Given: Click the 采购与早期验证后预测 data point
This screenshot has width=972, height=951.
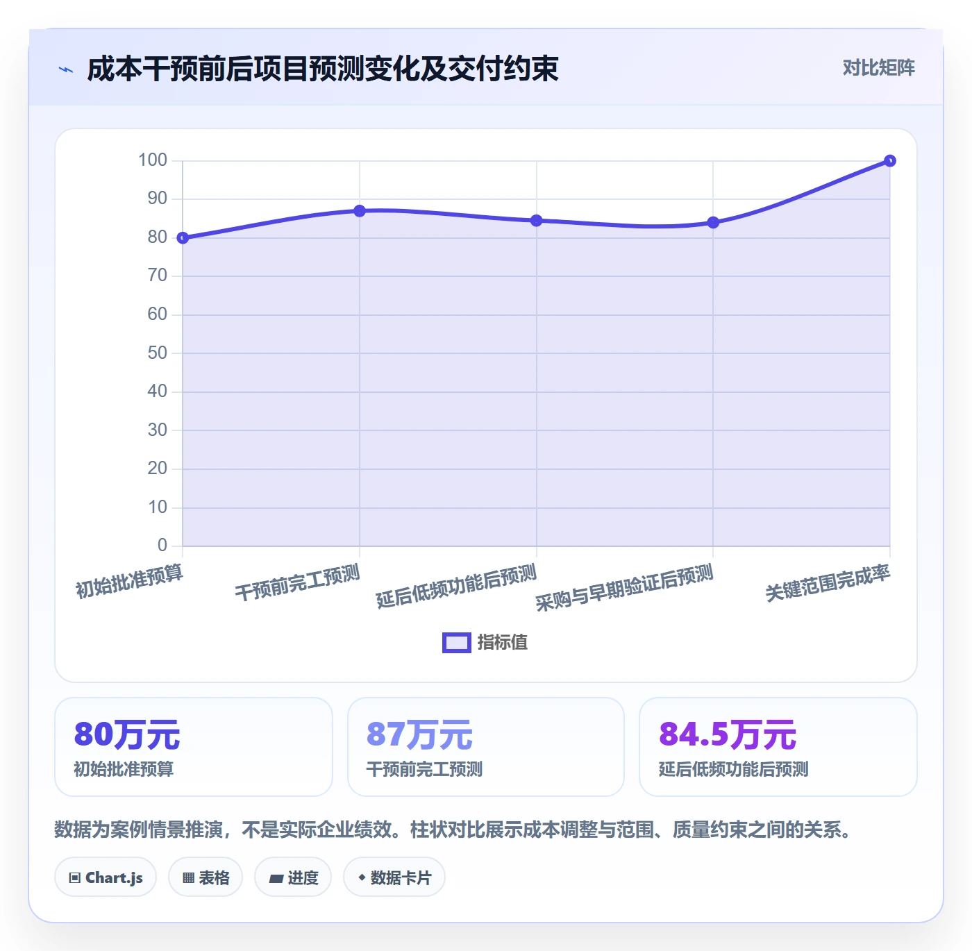Looking at the screenshot, I should pyautogui.click(x=713, y=223).
